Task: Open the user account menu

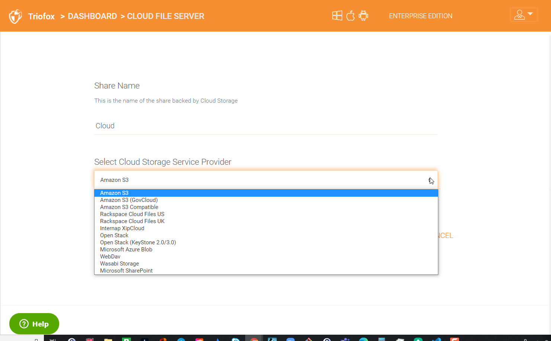Action: pyautogui.click(x=524, y=15)
